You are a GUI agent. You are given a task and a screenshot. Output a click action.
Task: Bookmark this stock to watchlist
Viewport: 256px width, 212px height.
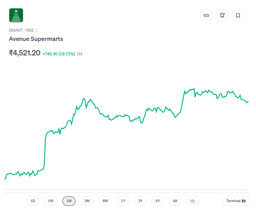point(238,15)
